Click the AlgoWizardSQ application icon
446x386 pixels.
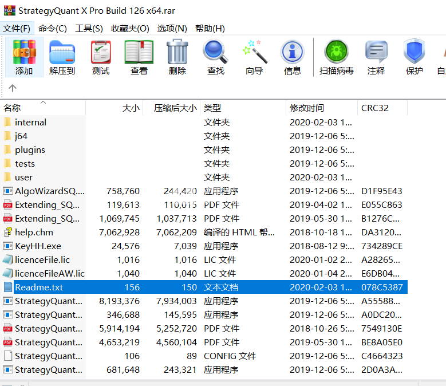click(8, 191)
